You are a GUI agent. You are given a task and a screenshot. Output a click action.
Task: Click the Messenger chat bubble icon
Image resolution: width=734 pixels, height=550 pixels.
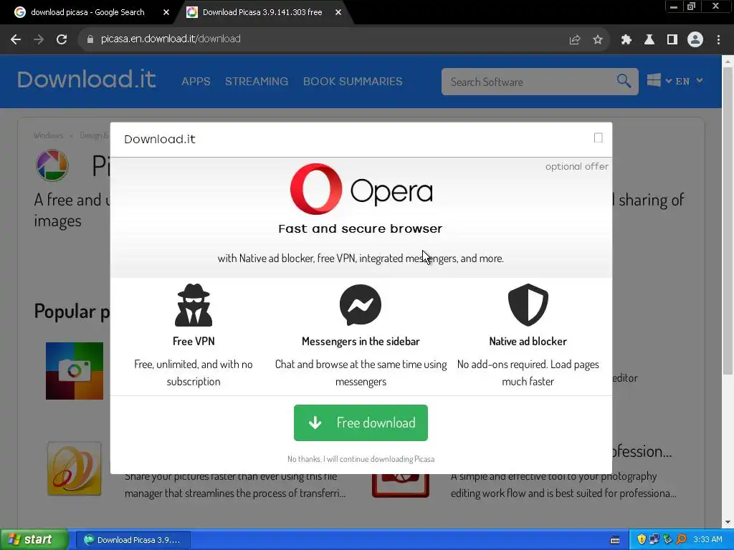[x=361, y=305]
